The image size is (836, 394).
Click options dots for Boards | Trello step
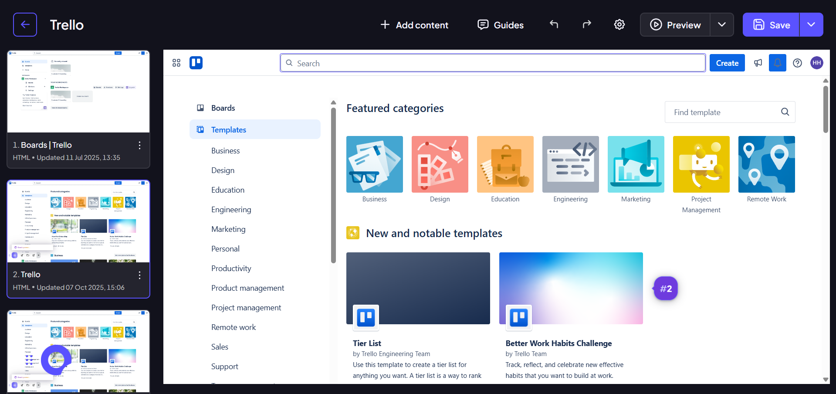[139, 145]
